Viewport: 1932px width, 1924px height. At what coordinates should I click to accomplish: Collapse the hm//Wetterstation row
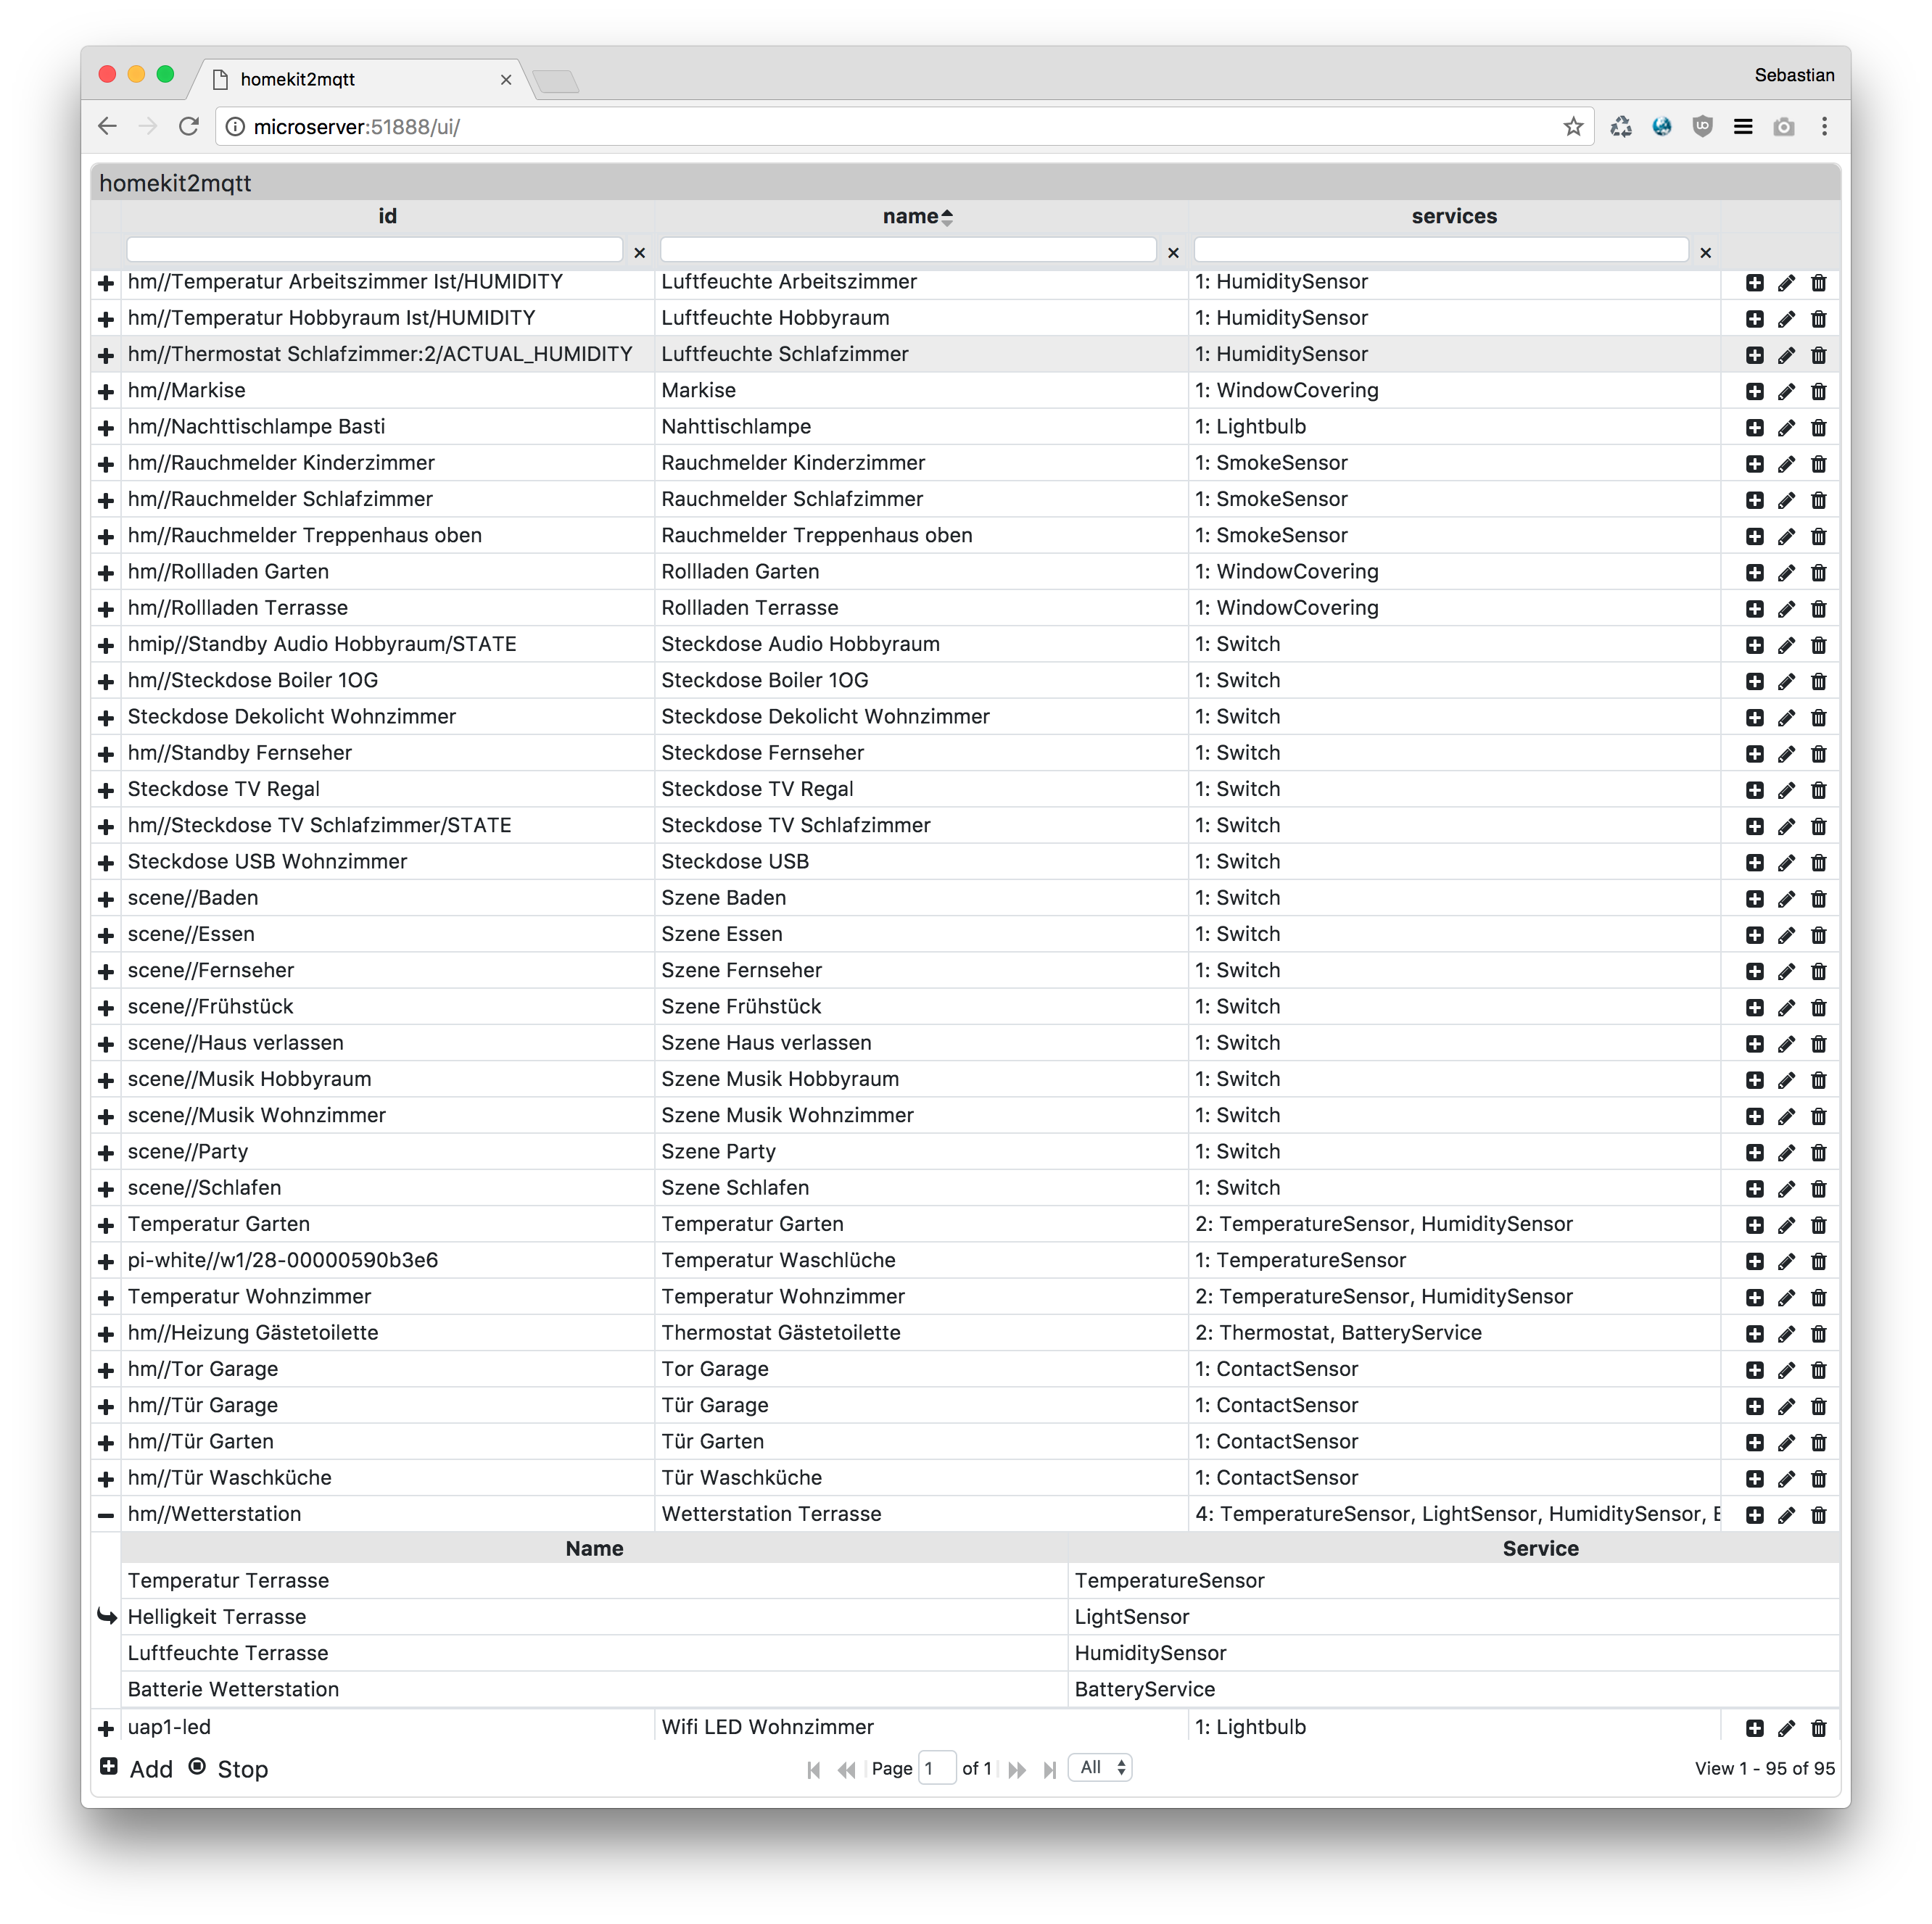coord(106,1515)
